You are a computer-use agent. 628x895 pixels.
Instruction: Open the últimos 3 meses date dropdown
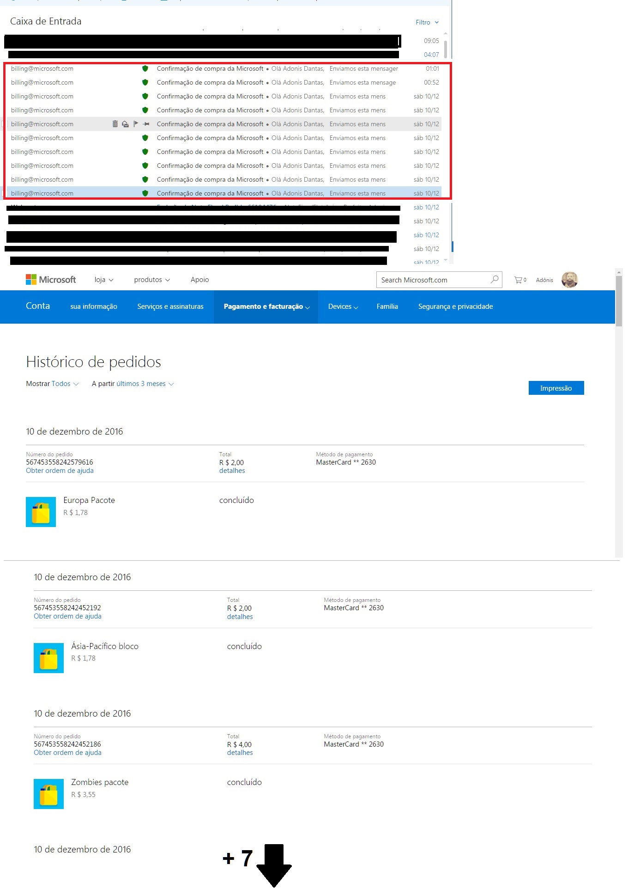pyautogui.click(x=145, y=384)
